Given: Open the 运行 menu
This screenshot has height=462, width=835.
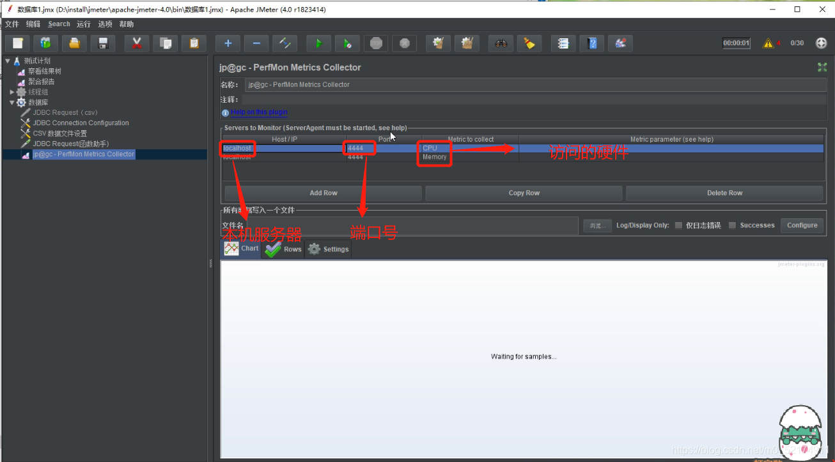Looking at the screenshot, I should [x=84, y=24].
